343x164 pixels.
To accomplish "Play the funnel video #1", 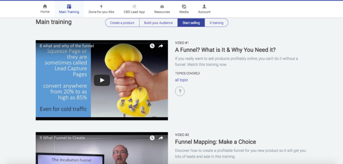I will [102, 80].
